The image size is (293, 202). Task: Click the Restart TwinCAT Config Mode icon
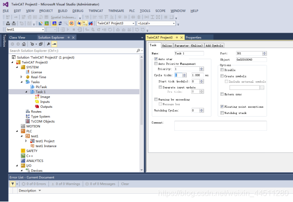click(x=54, y=24)
